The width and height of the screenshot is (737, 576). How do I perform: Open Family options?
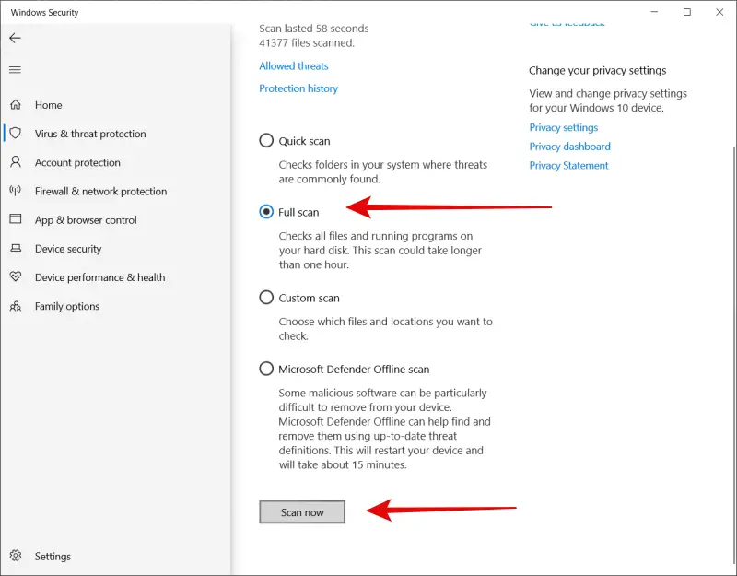tap(66, 306)
